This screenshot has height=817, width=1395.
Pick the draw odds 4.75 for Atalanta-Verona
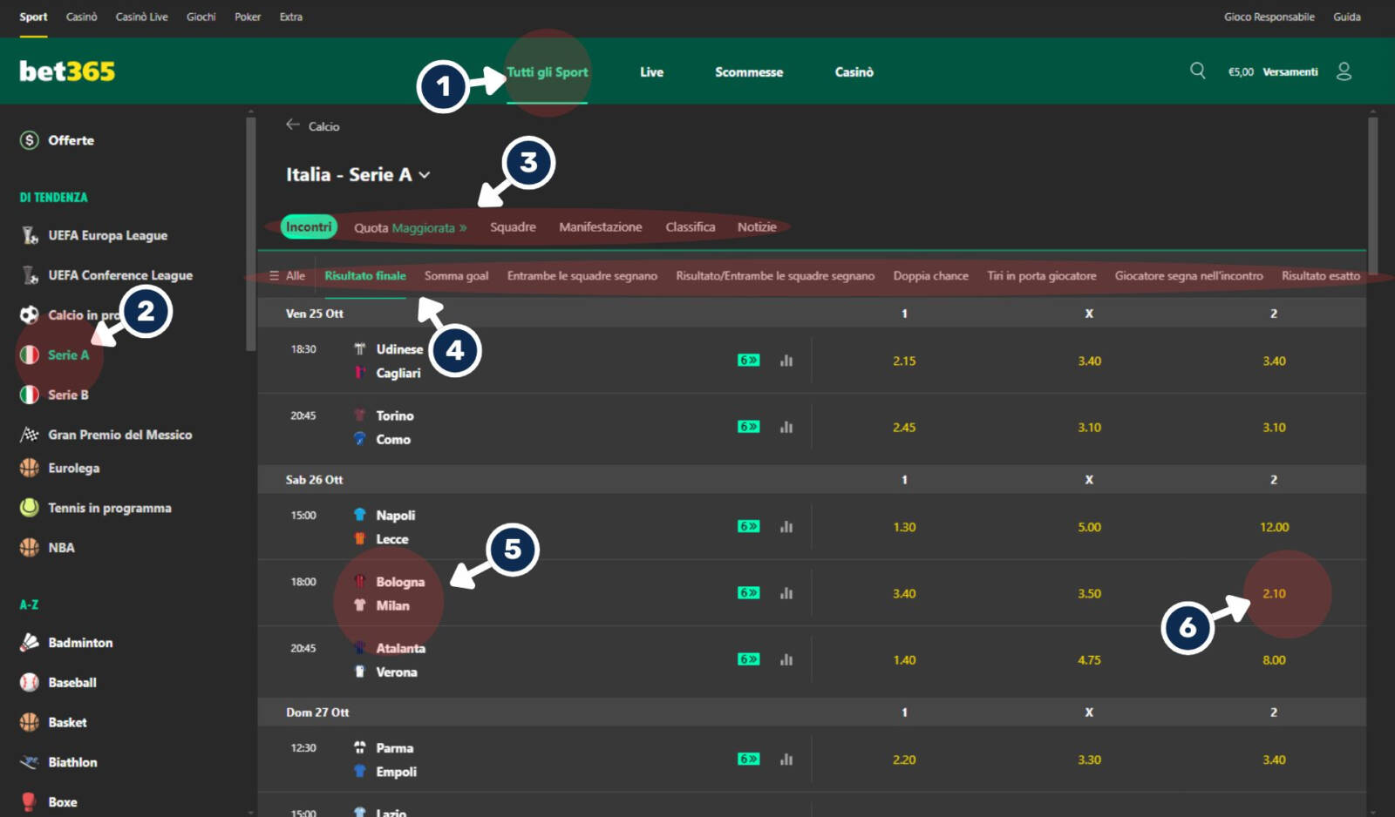pos(1089,660)
